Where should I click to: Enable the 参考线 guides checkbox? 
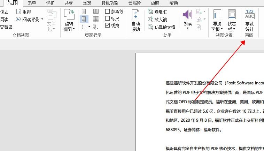point(107,11)
